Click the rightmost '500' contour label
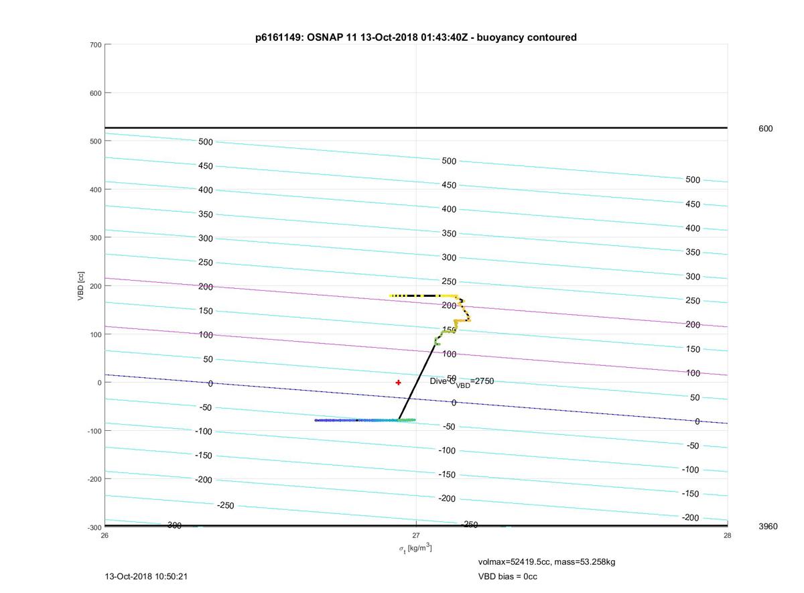804x593 pixels. point(693,180)
